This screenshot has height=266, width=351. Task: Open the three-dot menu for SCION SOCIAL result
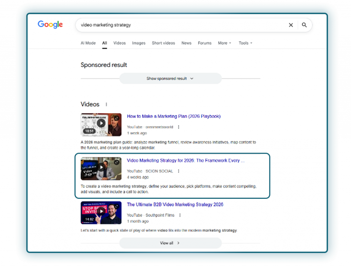[x=178, y=171]
